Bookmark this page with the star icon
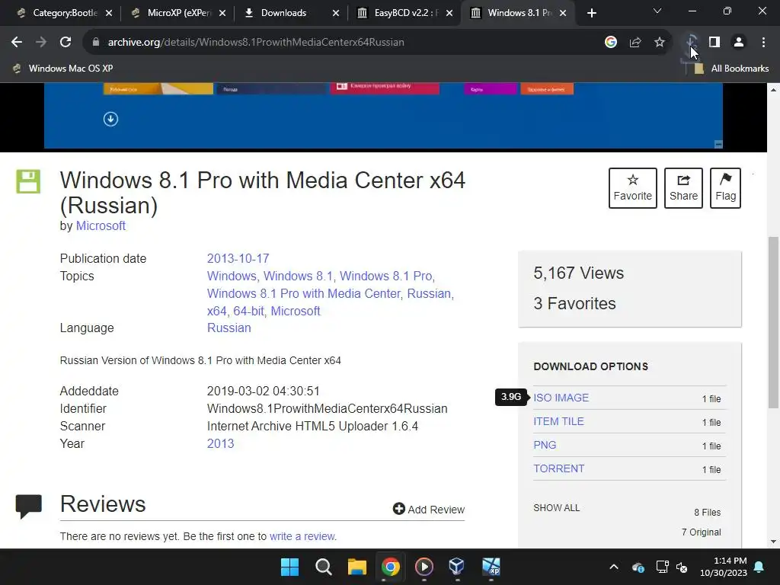Viewport: 780px width, 585px height. coord(660,43)
